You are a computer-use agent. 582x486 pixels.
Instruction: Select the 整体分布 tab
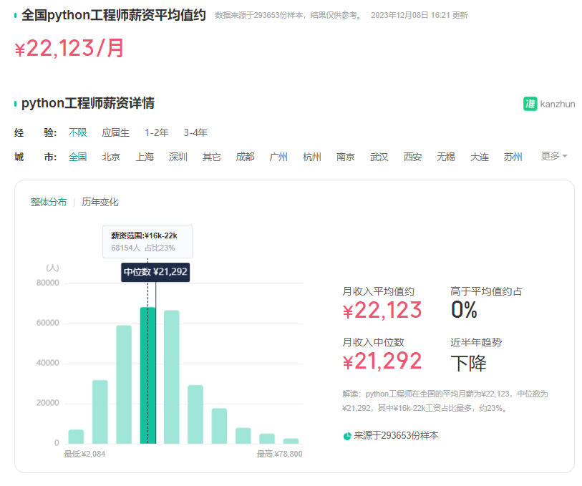49,203
